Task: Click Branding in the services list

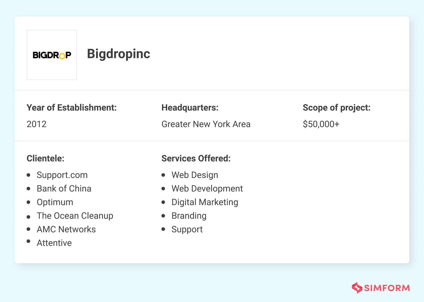Action: pos(189,216)
